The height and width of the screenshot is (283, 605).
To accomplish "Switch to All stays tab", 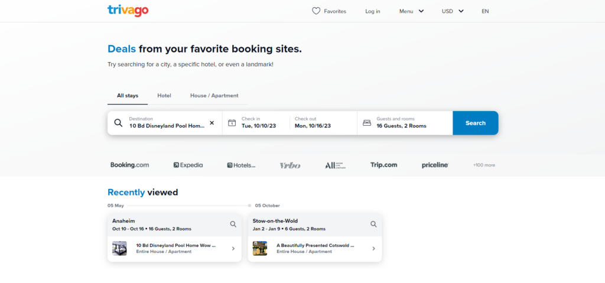I will pos(128,96).
